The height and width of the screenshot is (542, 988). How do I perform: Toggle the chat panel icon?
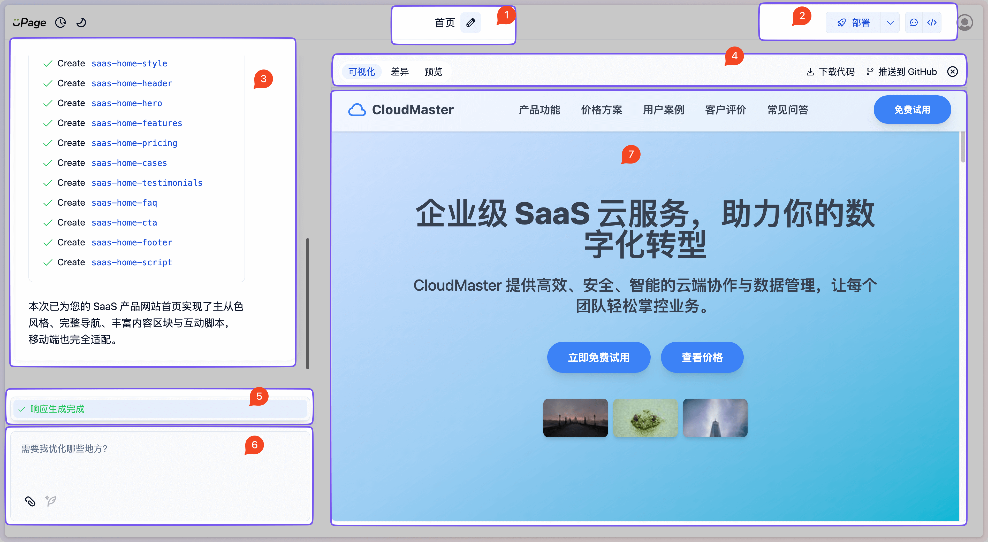914,23
